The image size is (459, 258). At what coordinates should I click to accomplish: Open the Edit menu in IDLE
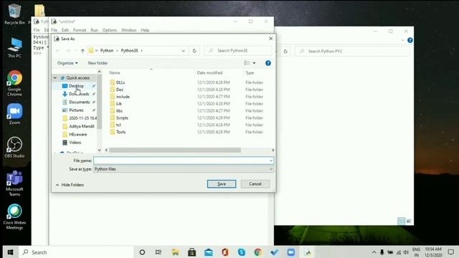point(65,30)
